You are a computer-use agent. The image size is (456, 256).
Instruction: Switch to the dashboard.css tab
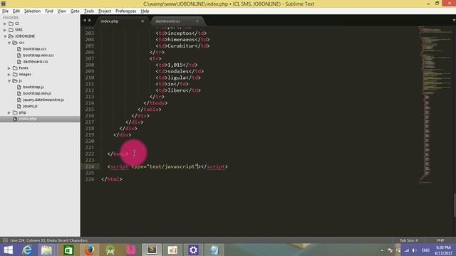[x=168, y=21]
